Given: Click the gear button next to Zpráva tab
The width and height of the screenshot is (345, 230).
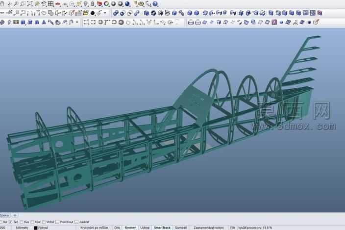Looking at the screenshot, I should pyautogui.click(x=15, y=215).
